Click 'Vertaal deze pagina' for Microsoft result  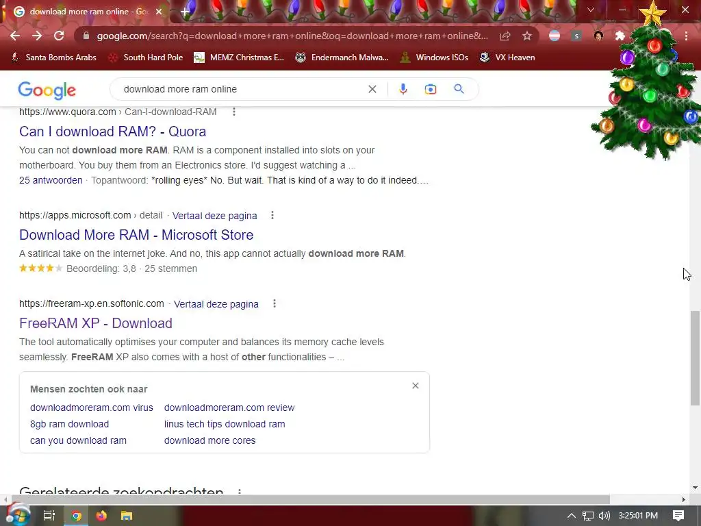tap(214, 216)
